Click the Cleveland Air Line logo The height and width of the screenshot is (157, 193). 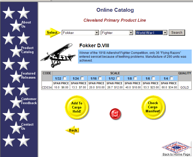click(176, 147)
